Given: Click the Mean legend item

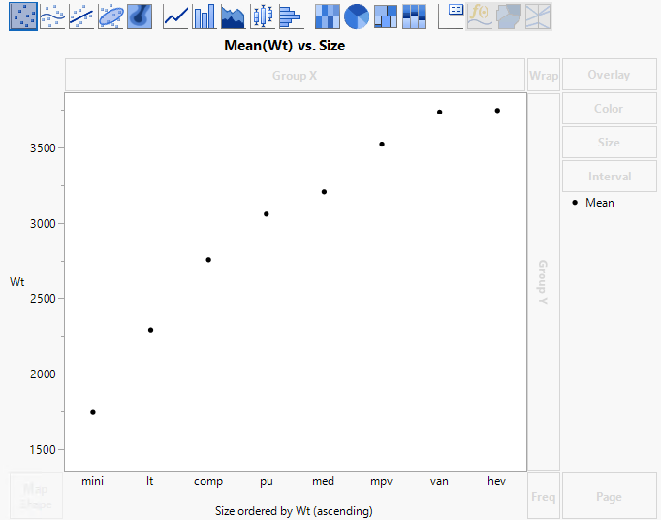Looking at the screenshot, I should tap(593, 203).
